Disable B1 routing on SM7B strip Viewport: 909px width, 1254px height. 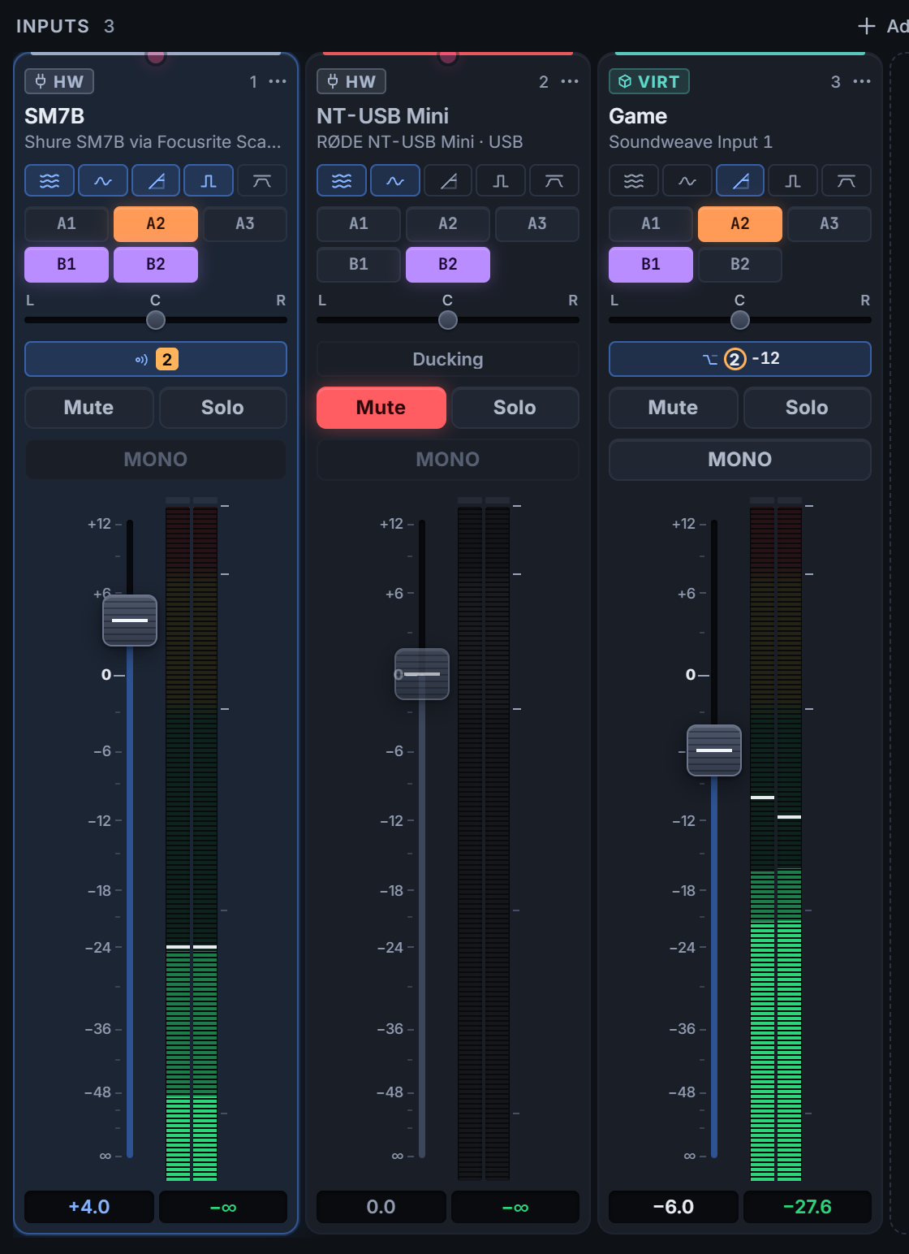(x=67, y=265)
